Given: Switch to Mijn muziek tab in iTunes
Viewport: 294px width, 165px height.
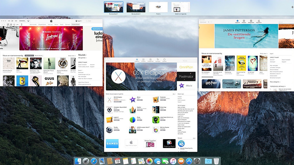Looking at the screenshot, I should (33, 24).
